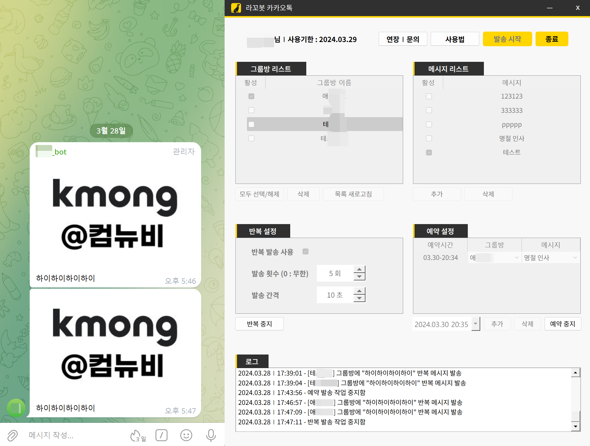Image resolution: width=590 pixels, height=446 pixels.
Task: Check the 명절 인사 message checkbox
Action: click(429, 138)
